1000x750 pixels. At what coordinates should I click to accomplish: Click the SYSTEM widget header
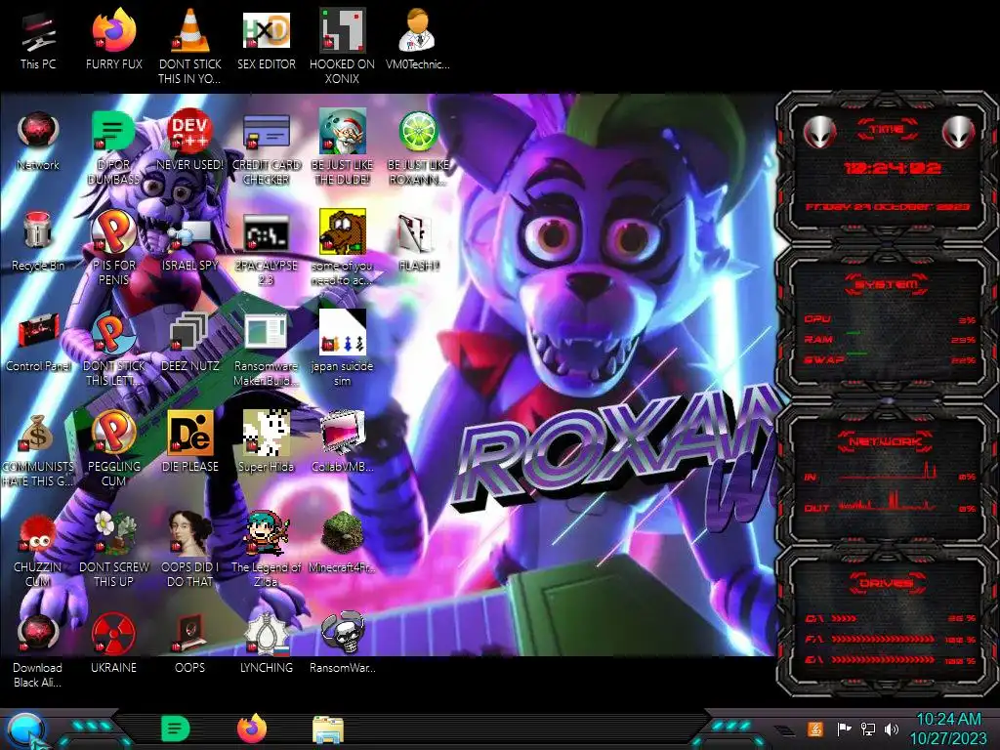pyautogui.click(x=886, y=284)
